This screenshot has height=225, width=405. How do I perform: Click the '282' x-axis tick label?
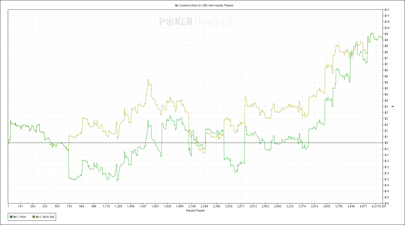pos(33,206)
